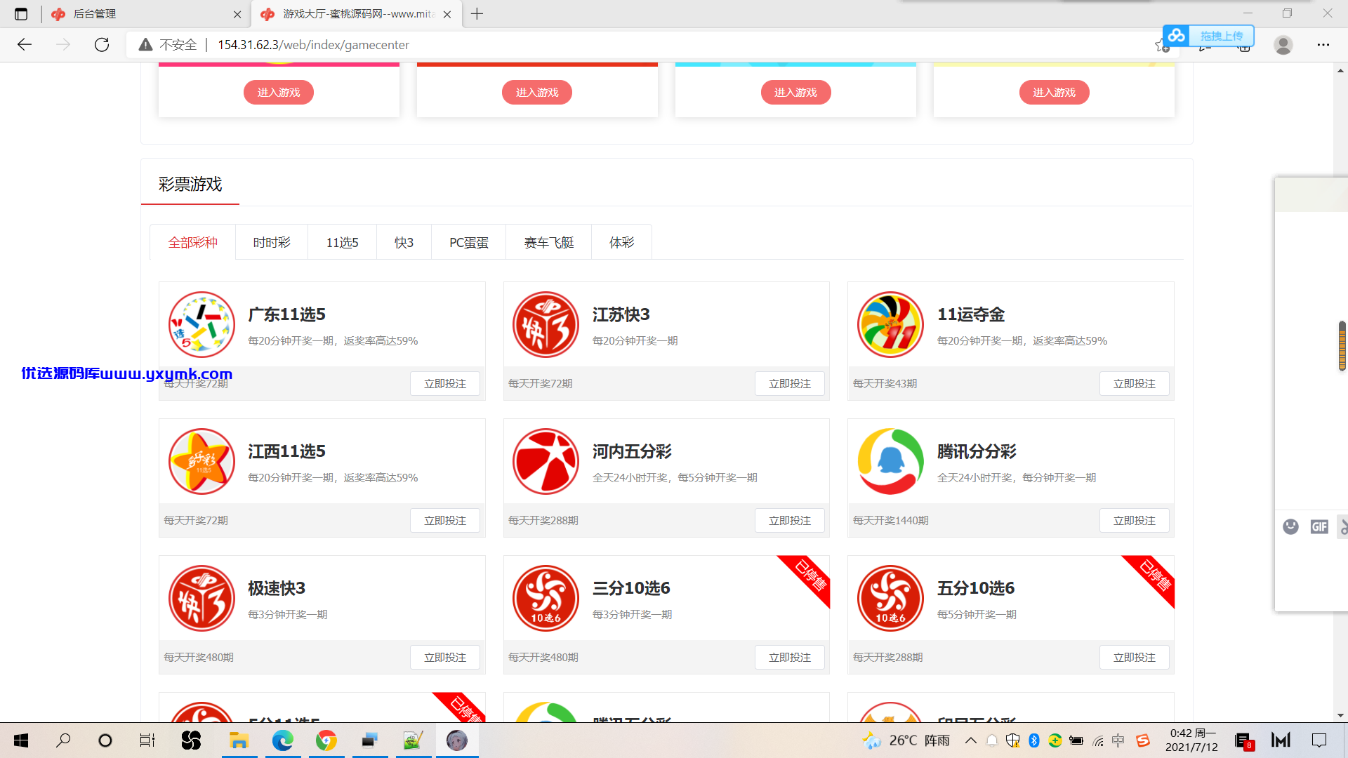Screen dimensions: 1348x758
Task: Click 立即投注 for 五分10选6
Action: click(x=1135, y=658)
